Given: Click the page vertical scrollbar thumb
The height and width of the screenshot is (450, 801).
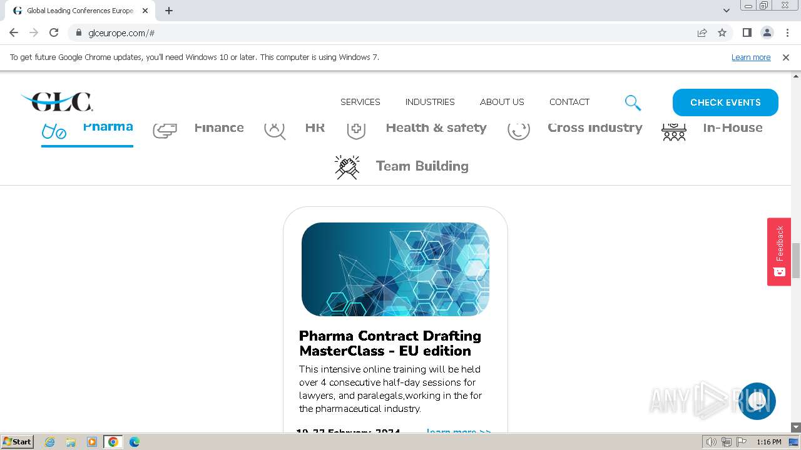Looking at the screenshot, I should pyautogui.click(x=796, y=260).
